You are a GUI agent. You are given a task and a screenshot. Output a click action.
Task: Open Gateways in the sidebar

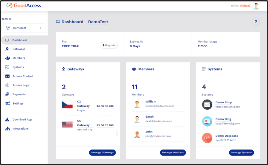(19, 49)
